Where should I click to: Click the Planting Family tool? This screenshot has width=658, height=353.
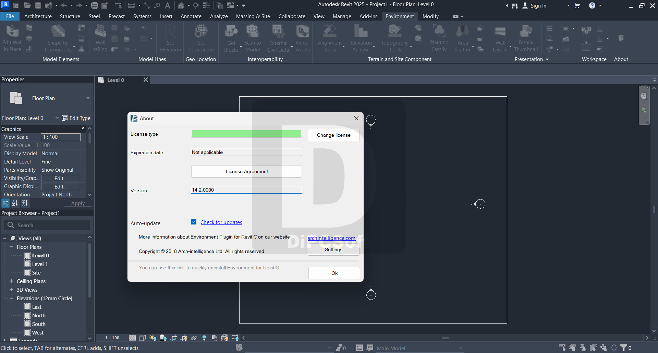tap(439, 38)
